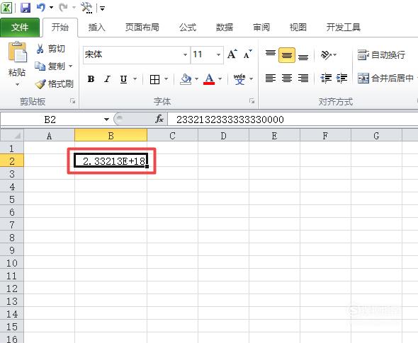
Task: Click the redo arrow icon
Action: coord(63,8)
